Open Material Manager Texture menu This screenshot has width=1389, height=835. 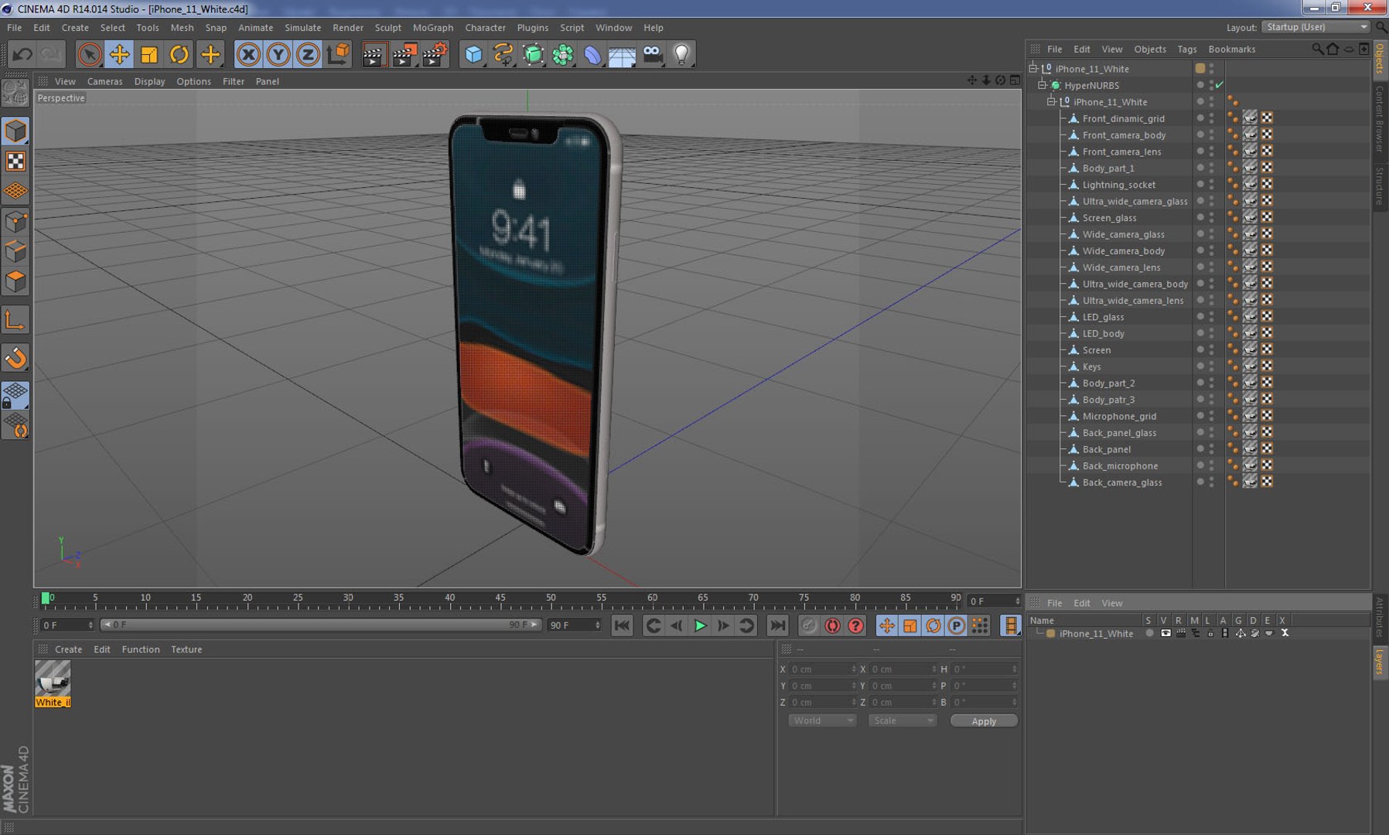[186, 649]
